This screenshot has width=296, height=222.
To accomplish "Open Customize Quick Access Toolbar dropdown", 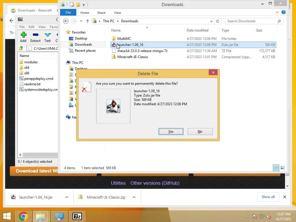I will pos(84,5).
